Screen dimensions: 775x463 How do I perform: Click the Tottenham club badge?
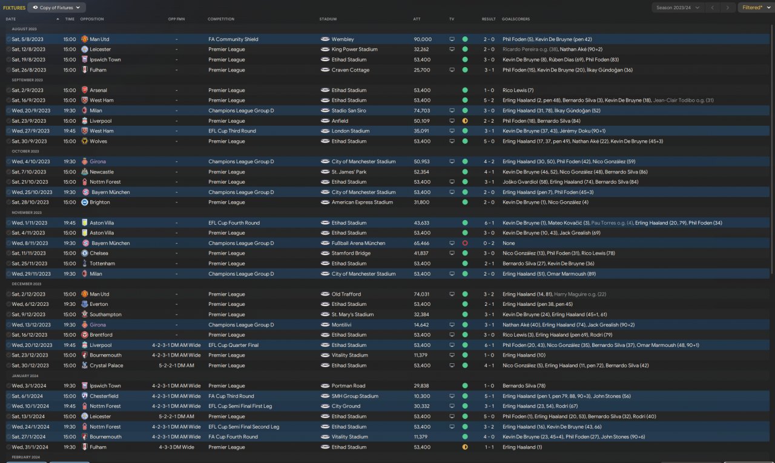point(85,264)
